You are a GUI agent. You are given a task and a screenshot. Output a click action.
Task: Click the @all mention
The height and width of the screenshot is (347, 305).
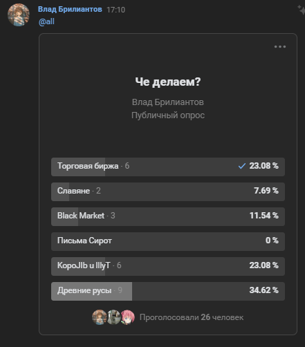pyautogui.click(x=46, y=21)
